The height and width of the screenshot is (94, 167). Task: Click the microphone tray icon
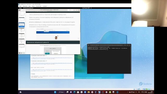(136, 92)
